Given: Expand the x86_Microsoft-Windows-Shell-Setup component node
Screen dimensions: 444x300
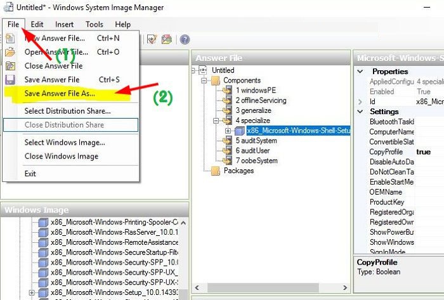Looking at the screenshot, I should click(x=228, y=131).
